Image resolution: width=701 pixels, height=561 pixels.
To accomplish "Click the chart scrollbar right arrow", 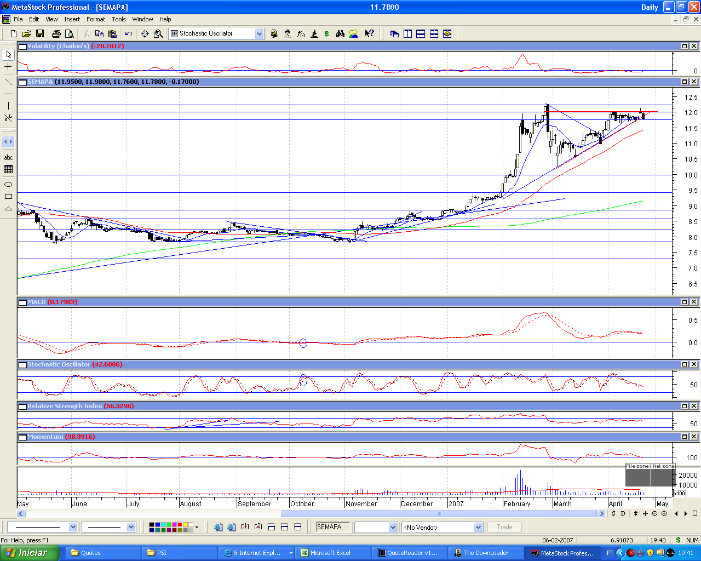I will pos(601,513).
